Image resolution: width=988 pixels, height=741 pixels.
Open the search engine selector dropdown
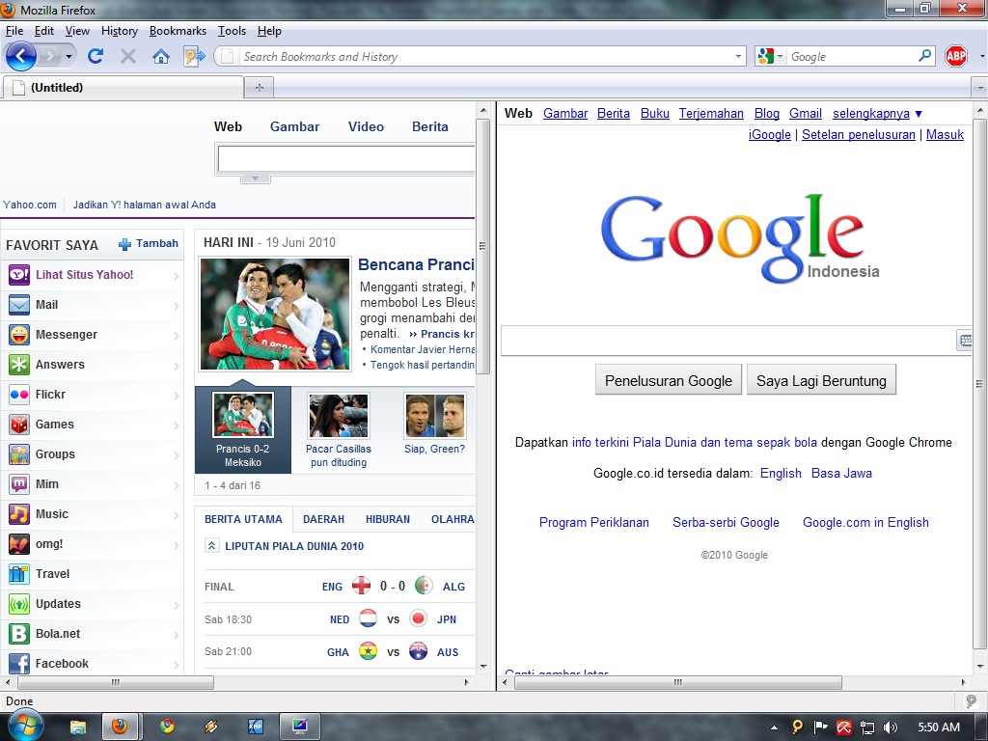pyautogui.click(x=769, y=56)
